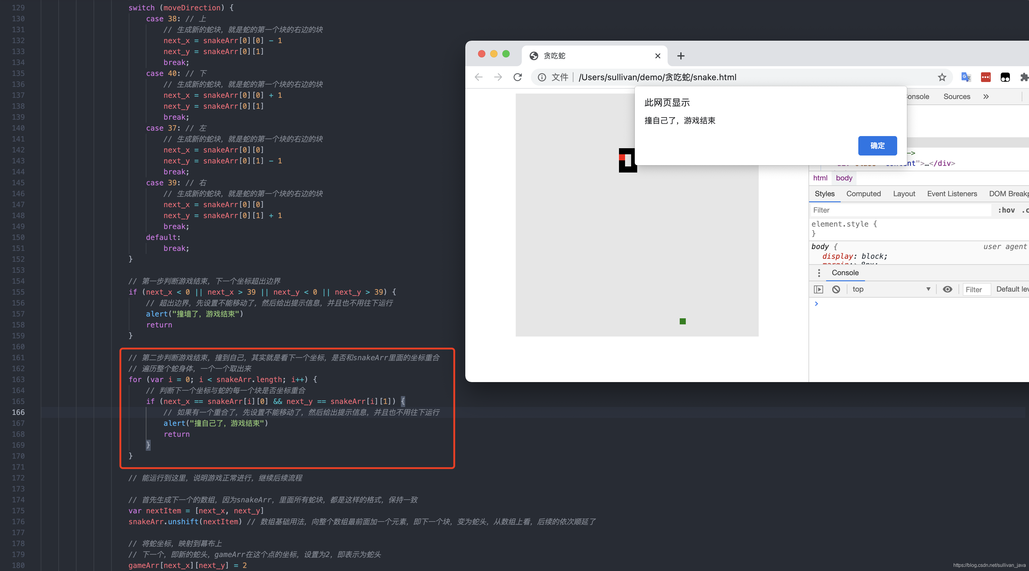Click the site info icon in address bar
The width and height of the screenshot is (1029, 571).
(x=542, y=77)
